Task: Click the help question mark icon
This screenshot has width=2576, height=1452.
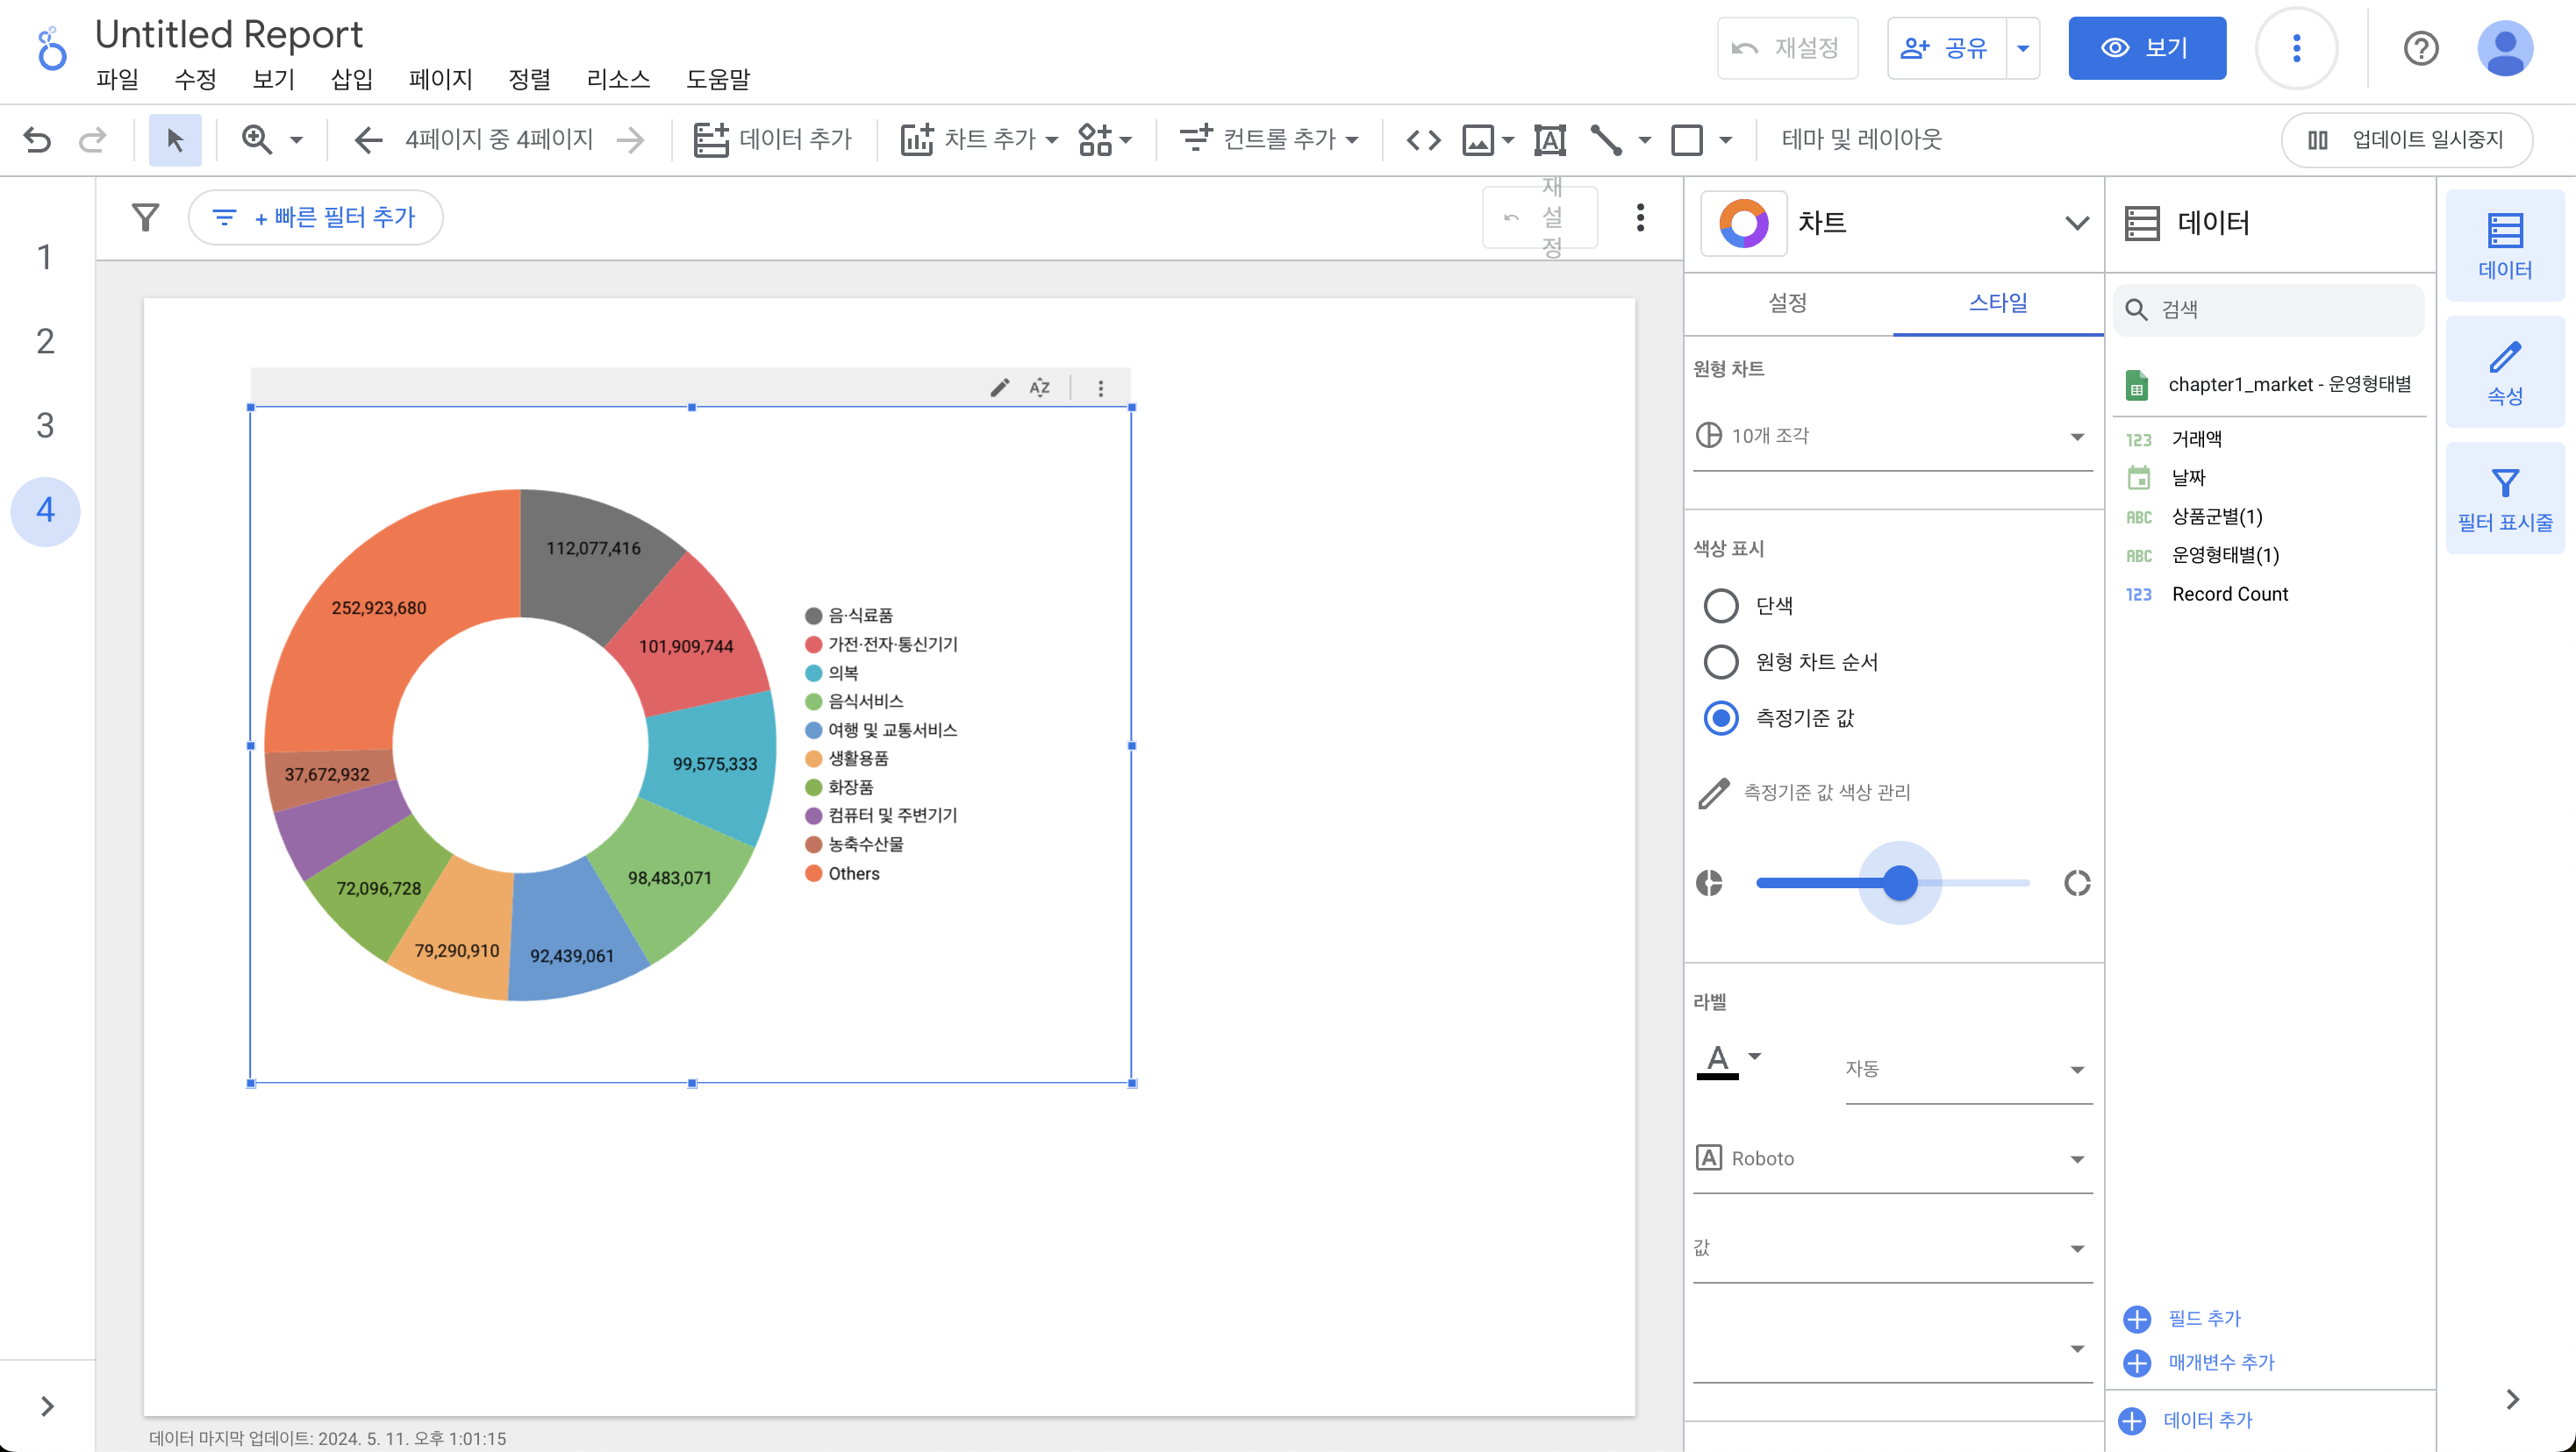Action: pyautogui.click(x=2420, y=48)
